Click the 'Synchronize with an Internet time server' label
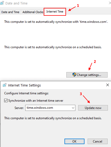The height and width of the screenshot is (147, 111). point(36,101)
